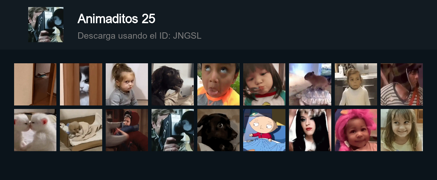
Task: Open the Animaditos 25 title
Action: (116, 19)
